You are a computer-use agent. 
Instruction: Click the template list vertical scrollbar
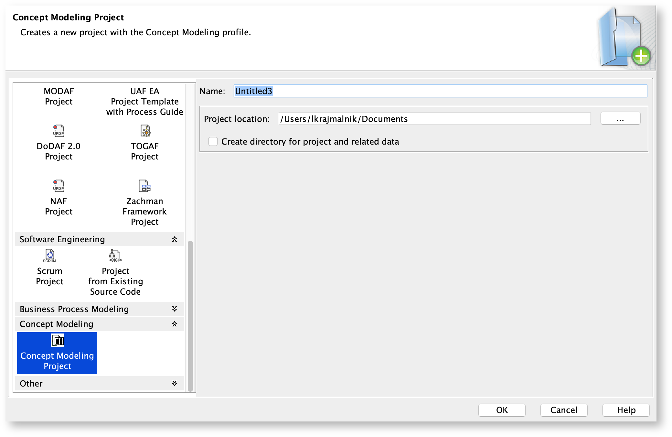[x=190, y=315]
